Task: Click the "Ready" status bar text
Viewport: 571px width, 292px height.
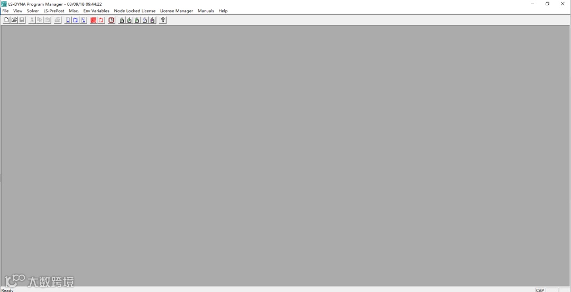Action: (7, 290)
